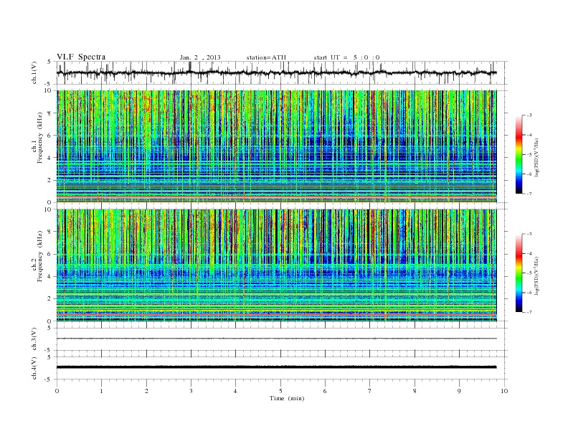Click the ch.1 spectrogram color scale bar
Viewport: 568px width, 439px height.
[519, 155]
